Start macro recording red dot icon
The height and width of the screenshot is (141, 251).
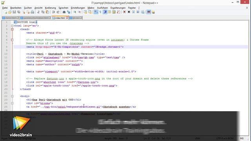coord(124,12)
